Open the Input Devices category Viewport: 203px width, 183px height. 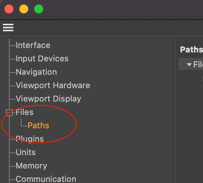pyautogui.click(x=42, y=59)
